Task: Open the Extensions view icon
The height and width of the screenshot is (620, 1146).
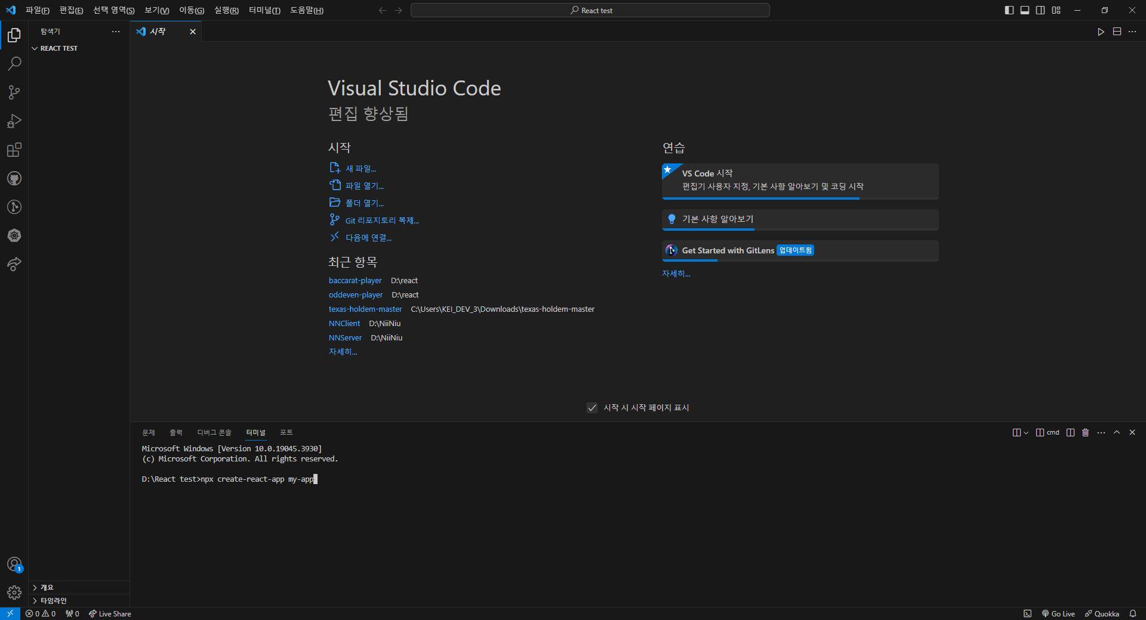Action: coord(14,150)
